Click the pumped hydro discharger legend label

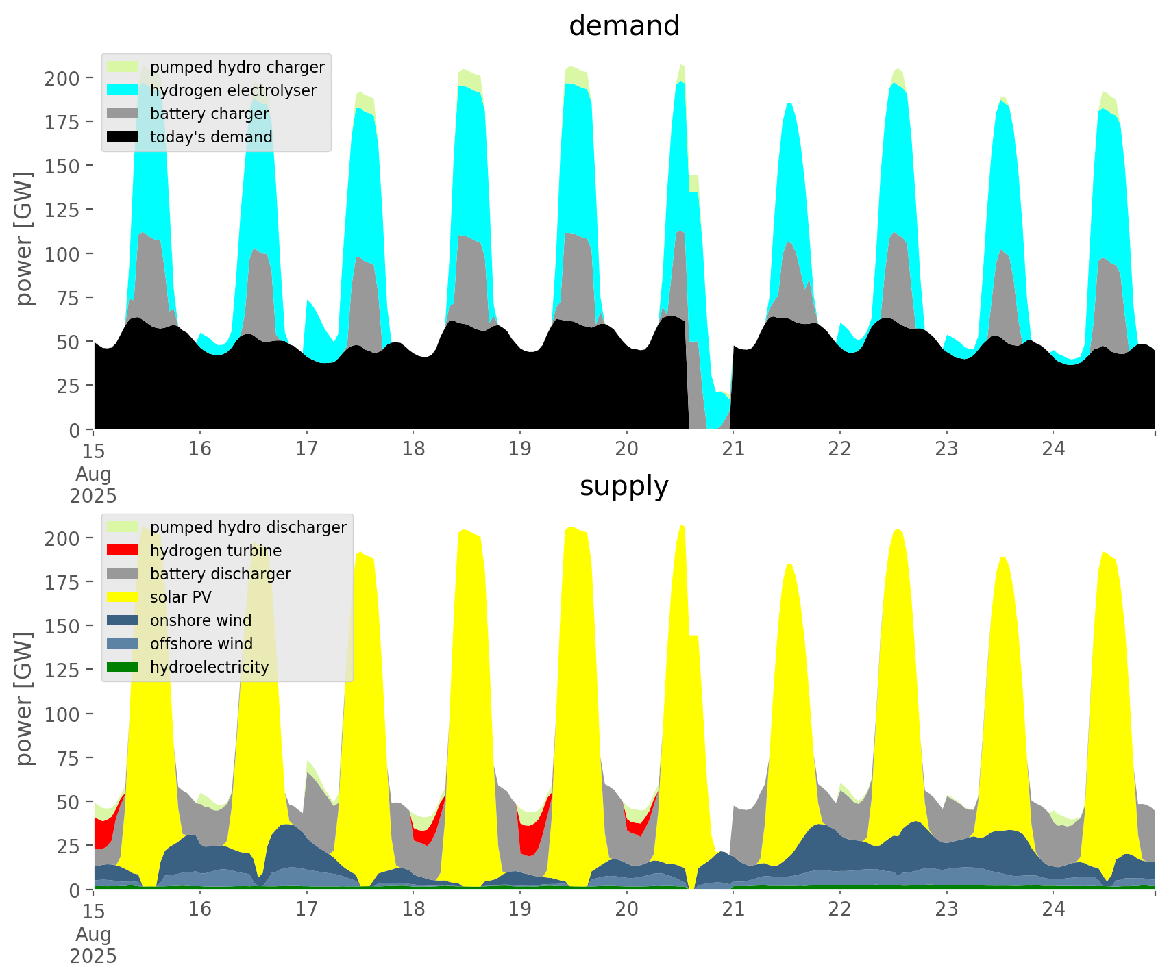[x=248, y=527]
